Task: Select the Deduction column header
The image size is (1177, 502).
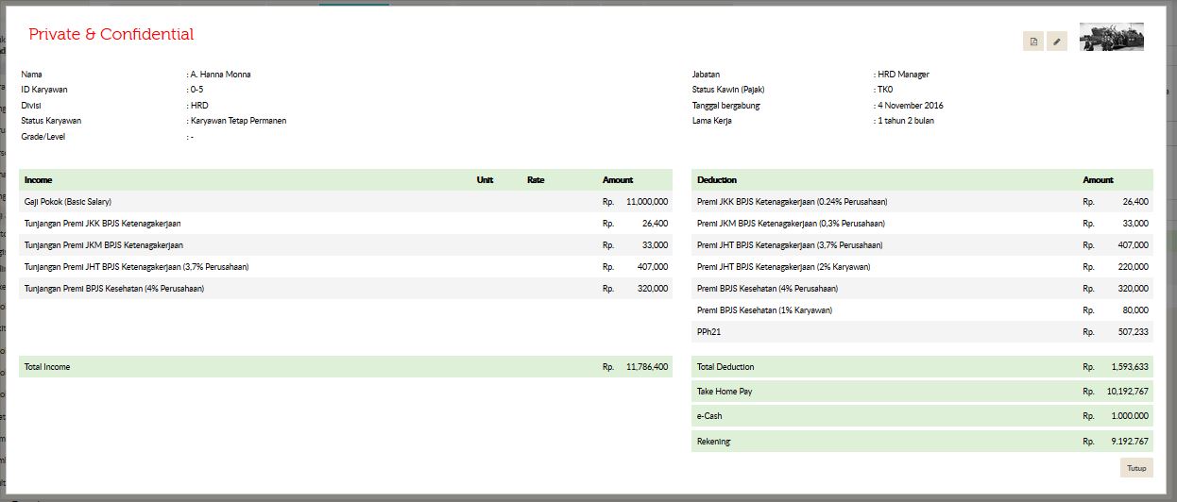Action: click(717, 180)
